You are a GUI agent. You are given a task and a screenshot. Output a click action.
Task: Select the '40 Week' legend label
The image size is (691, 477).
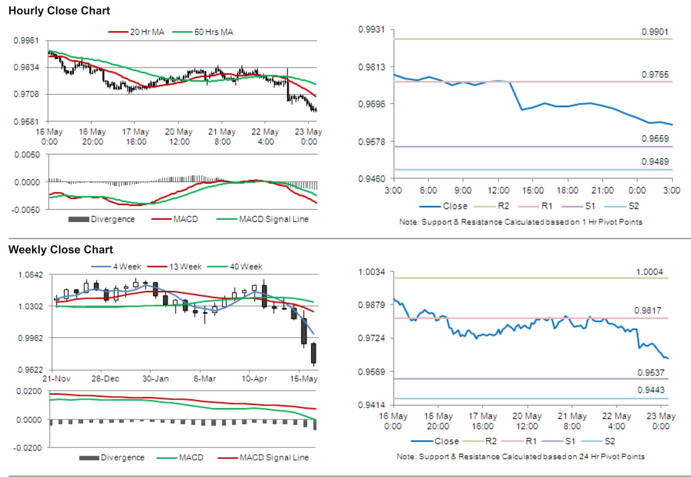coord(246,267)
